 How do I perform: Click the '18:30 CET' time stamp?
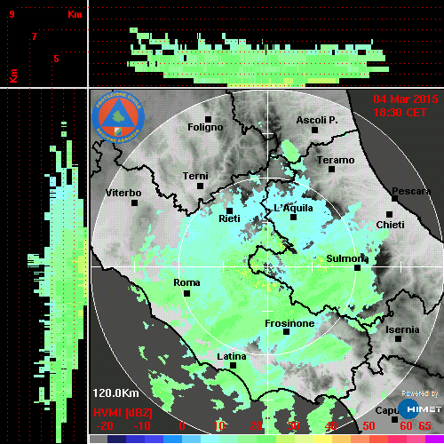400,113
